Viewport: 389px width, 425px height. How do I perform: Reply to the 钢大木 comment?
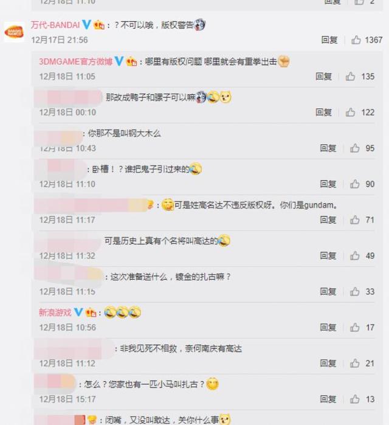tap(328, 148)
